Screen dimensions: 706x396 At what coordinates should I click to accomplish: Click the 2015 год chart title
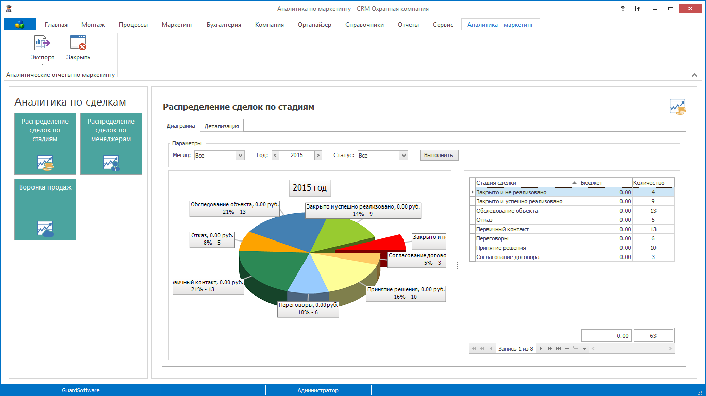[309, 188]
